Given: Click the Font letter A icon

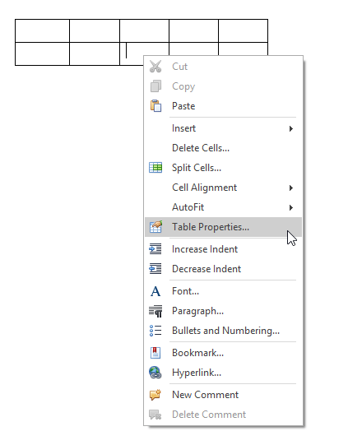Looking at the screenshot, I should 155,291.
